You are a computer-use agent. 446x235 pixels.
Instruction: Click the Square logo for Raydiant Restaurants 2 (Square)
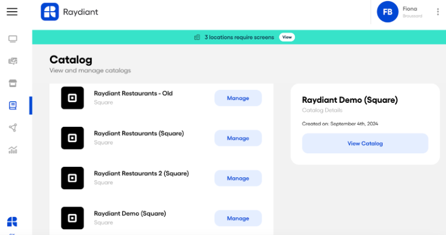click(72, 178)
